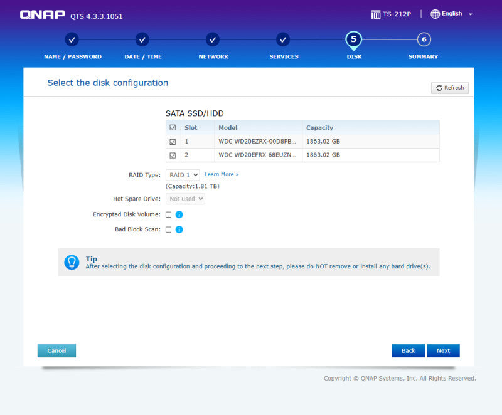Uncheck the slot 1 disk checkbox
Viewport: 502px width, 415px height.
click(173, 142)
